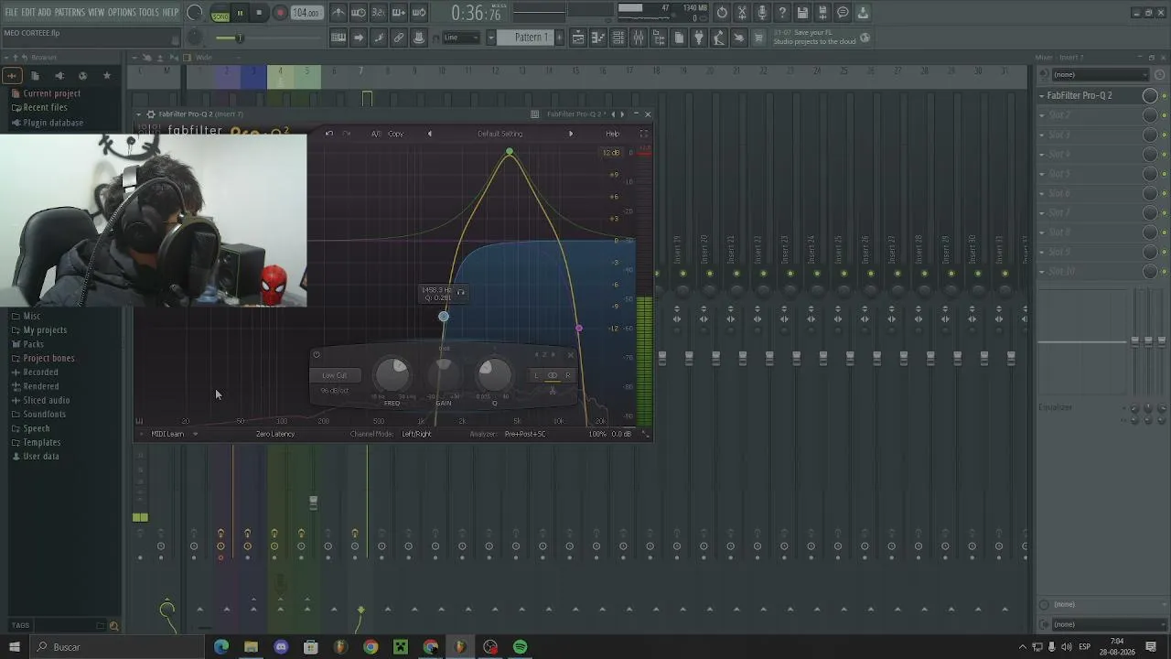Click the microphone recording icon
The width and height of the screenshot is (1171, 659).
pyautogui.click(x=762, y=13)
